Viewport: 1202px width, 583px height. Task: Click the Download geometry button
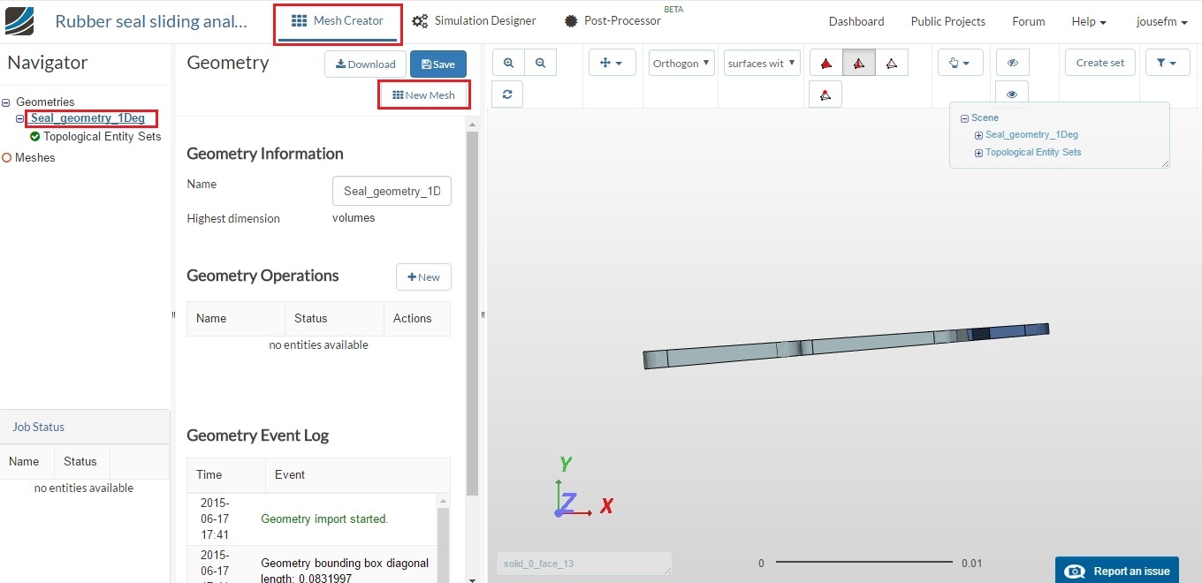tap(366, 64)
